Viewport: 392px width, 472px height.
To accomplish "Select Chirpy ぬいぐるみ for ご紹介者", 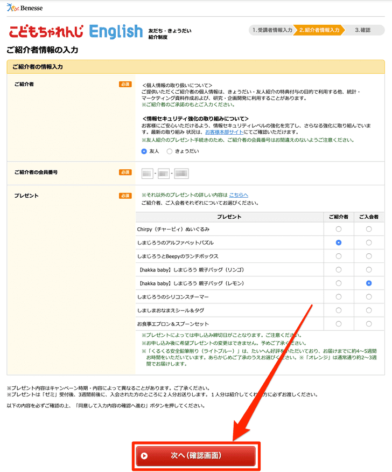I will point(339,230).
